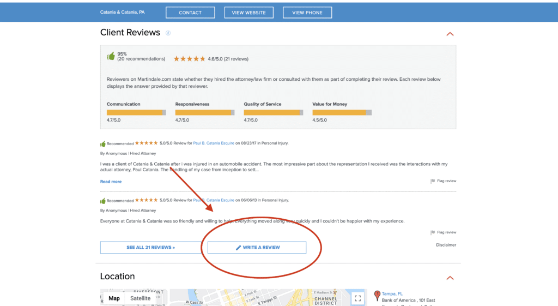Open VIEW WEBSITE button
The image size is (558, 306).
point(248,13)
